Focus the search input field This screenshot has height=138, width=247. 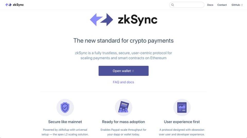pyautogui.click(x=187, y=5)
